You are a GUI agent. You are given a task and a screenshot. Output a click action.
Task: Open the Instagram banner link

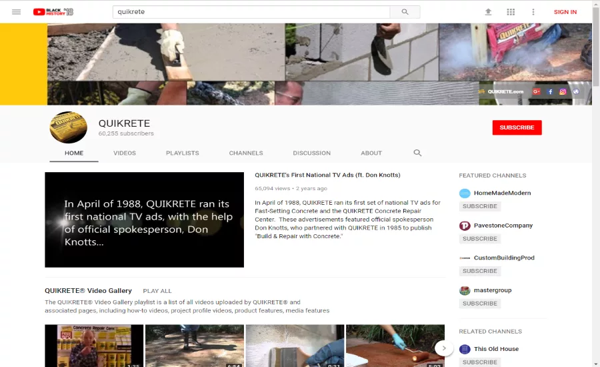pyautogui.click(x=563, y=91)
